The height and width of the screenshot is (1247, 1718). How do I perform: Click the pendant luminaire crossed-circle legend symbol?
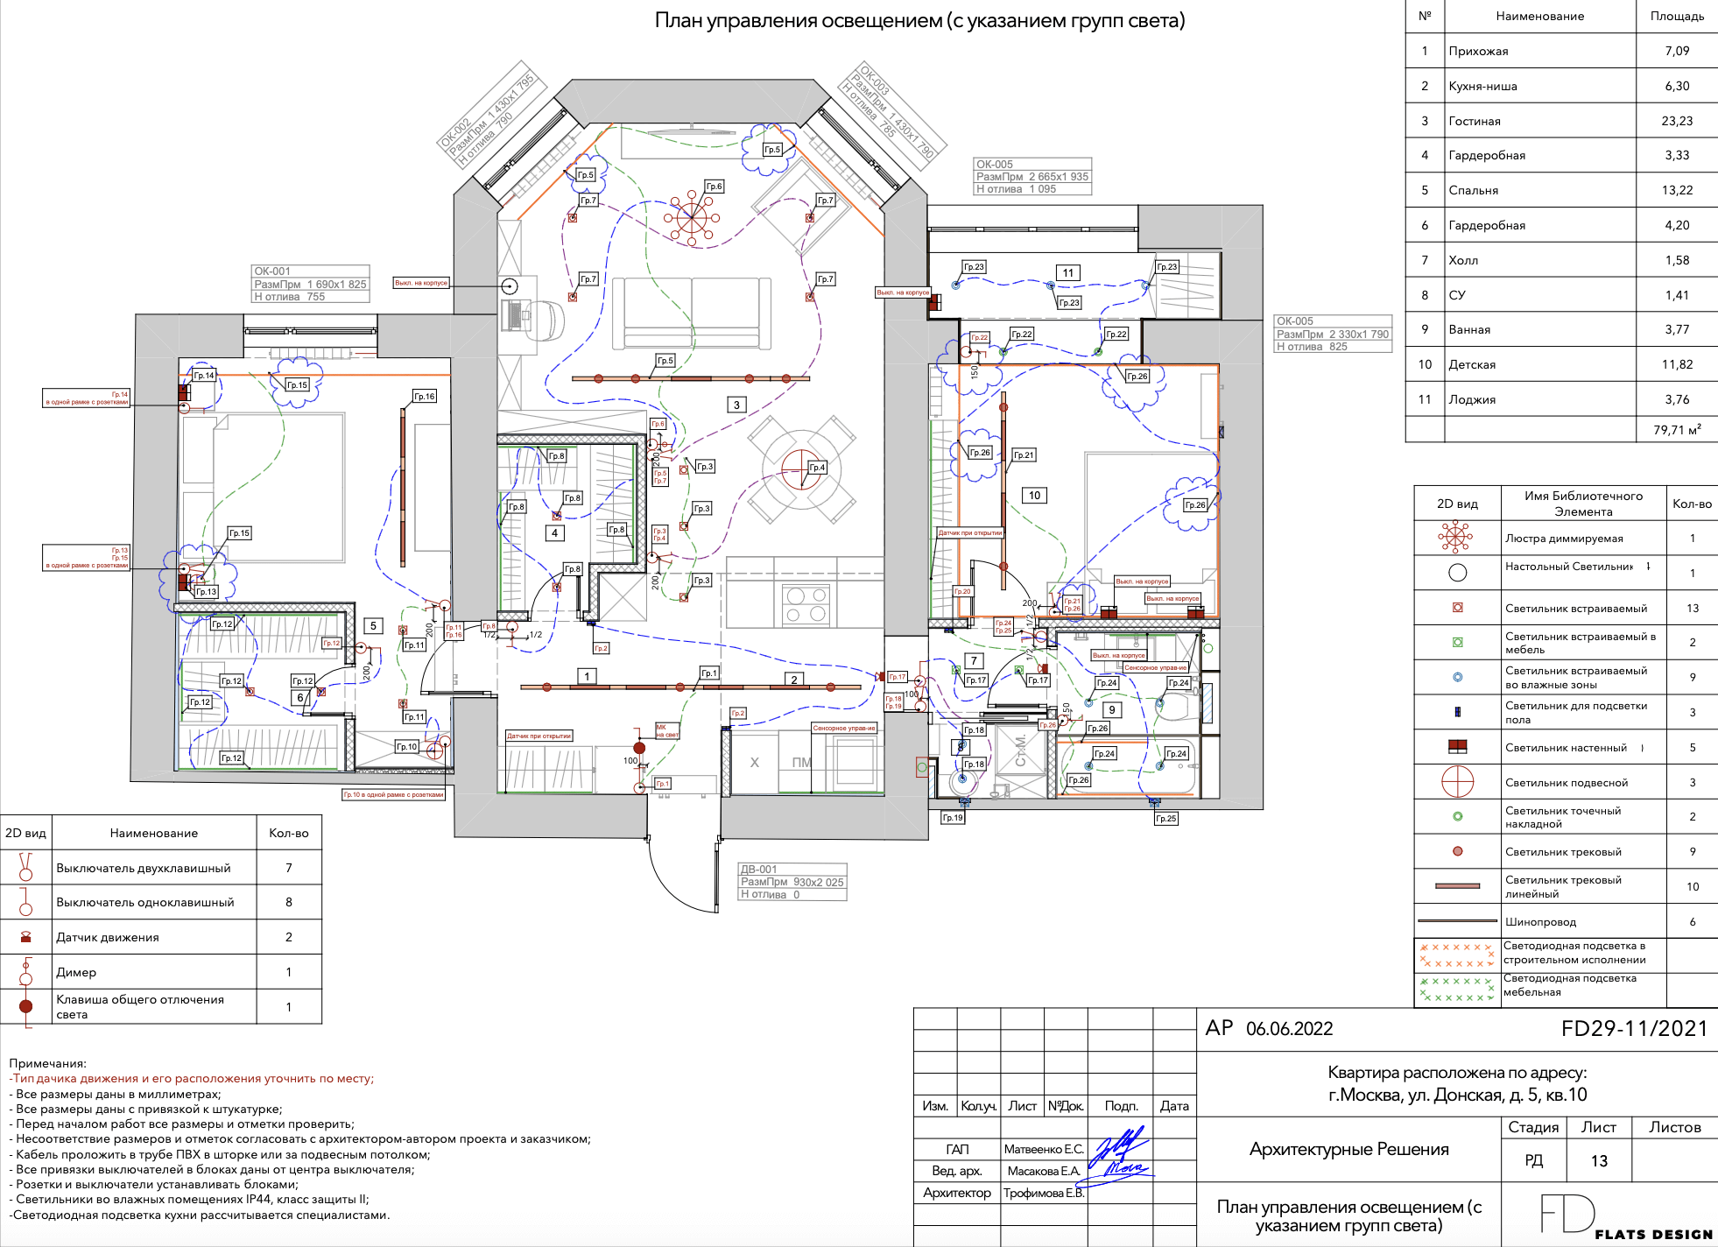[x=1457, y=781]
